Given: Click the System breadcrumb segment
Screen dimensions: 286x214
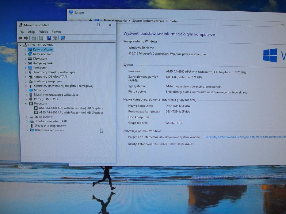Looking at the screenshot, I should [x=174, y=21].
